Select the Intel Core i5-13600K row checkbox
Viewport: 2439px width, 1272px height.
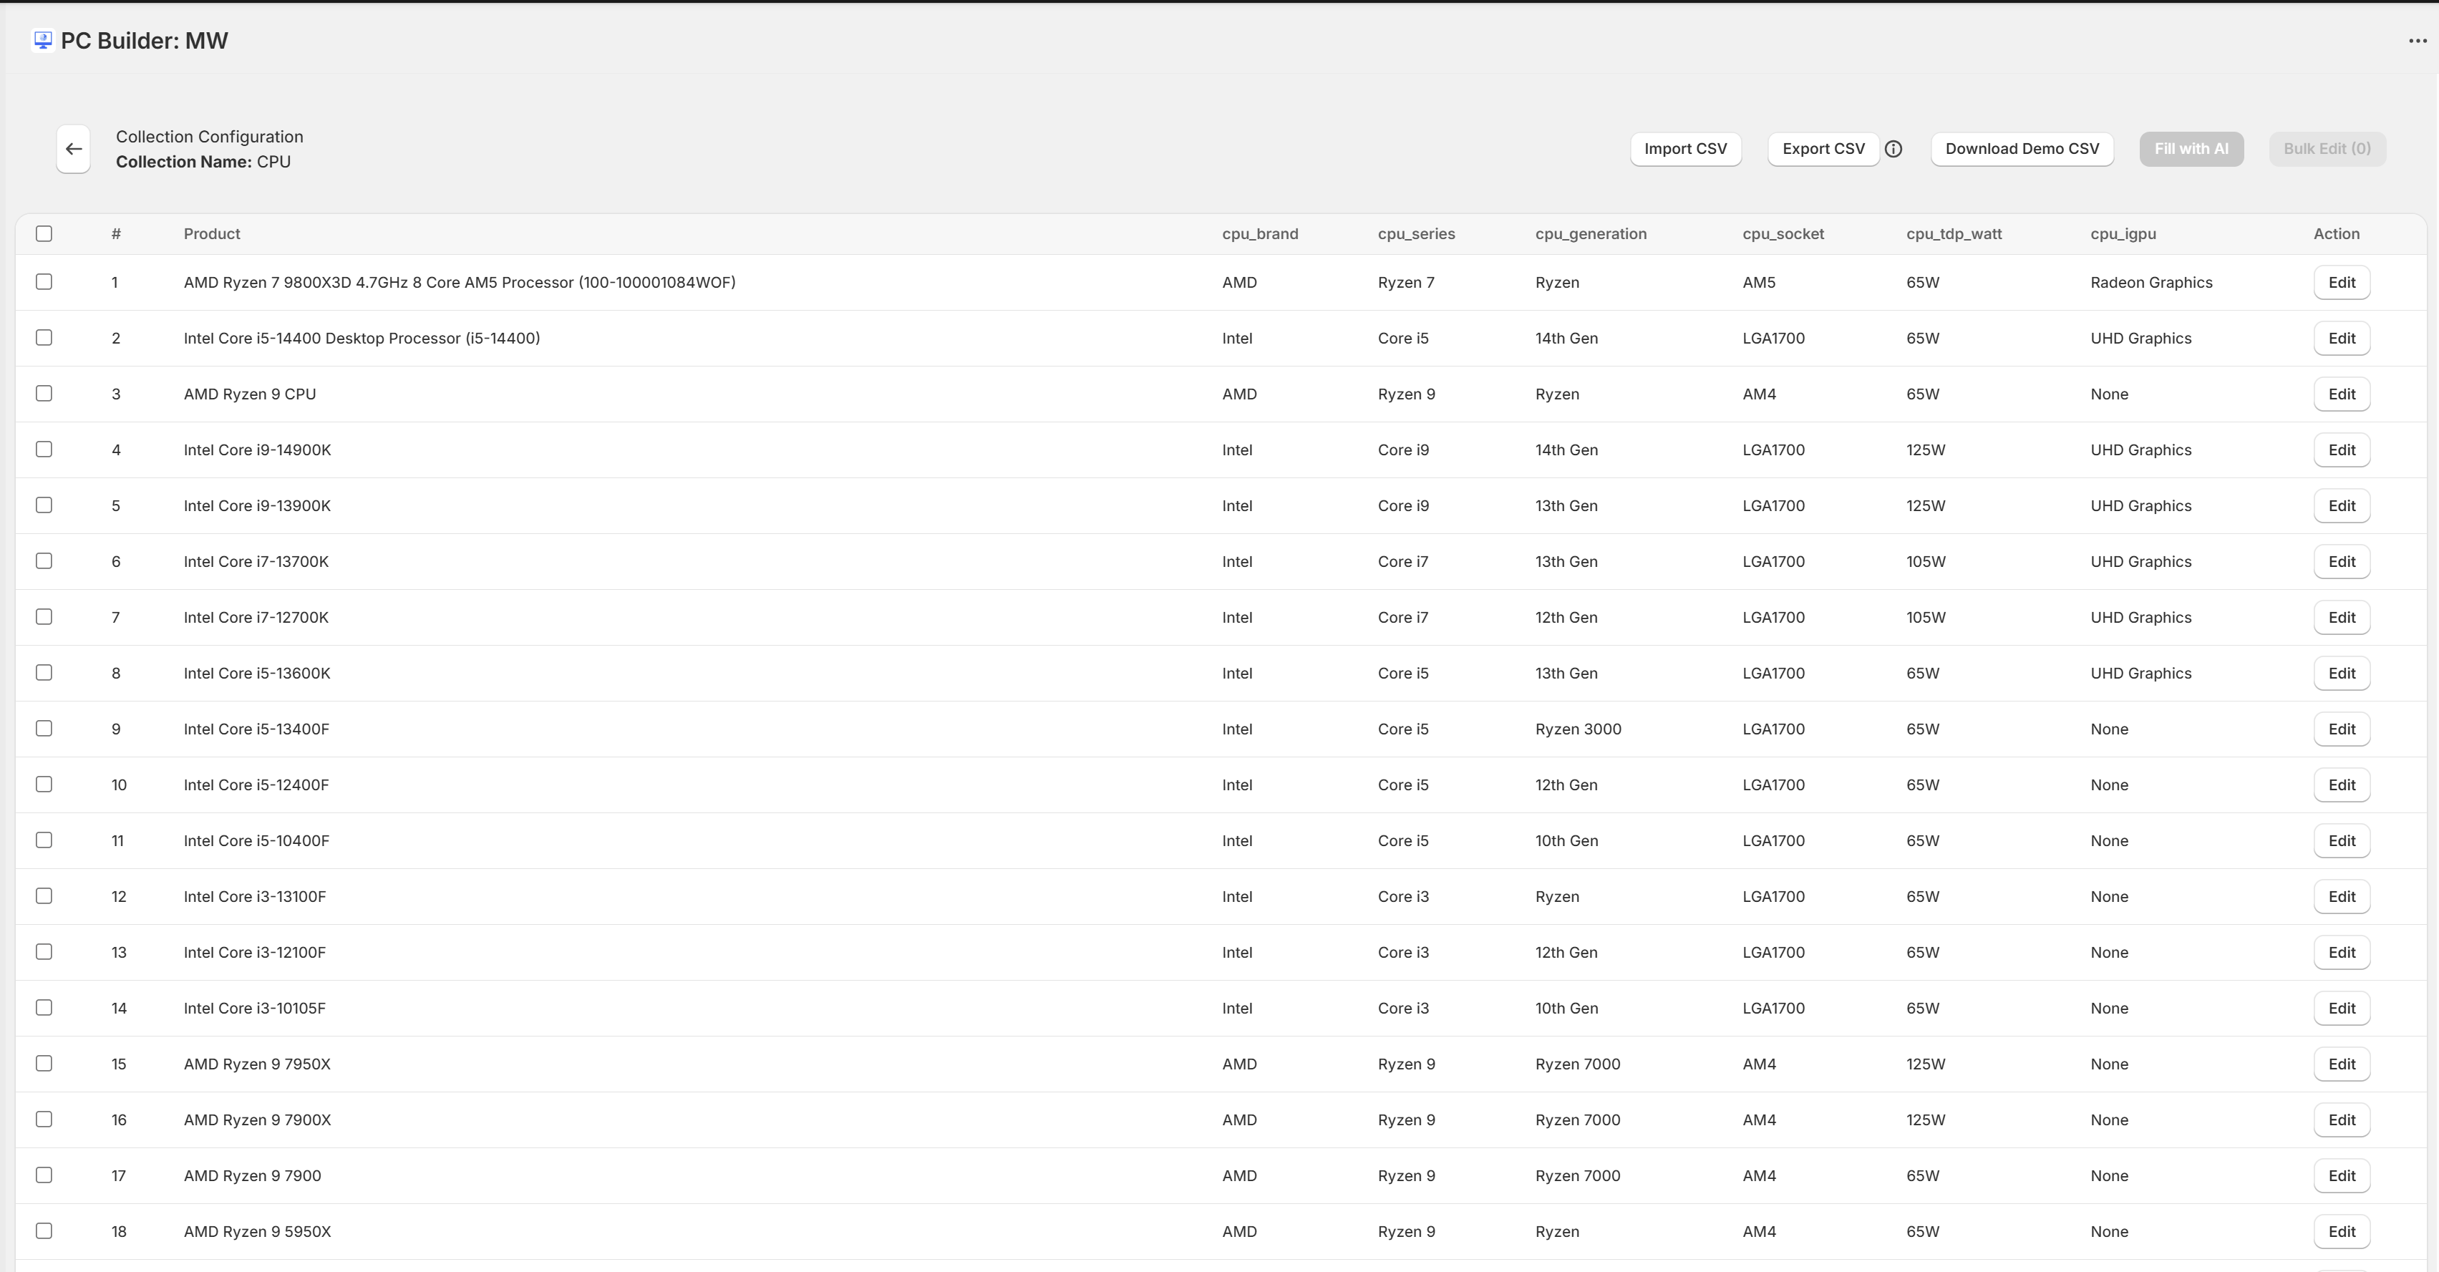pos(44,672)
